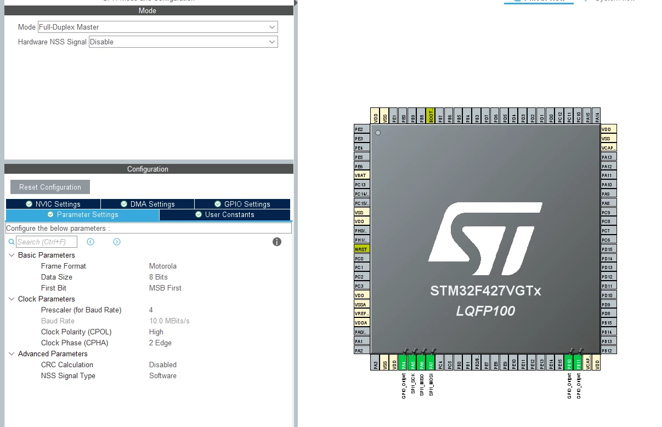
Task: Select NSS Signal Type value Software
Action: [x=163, y=376]
